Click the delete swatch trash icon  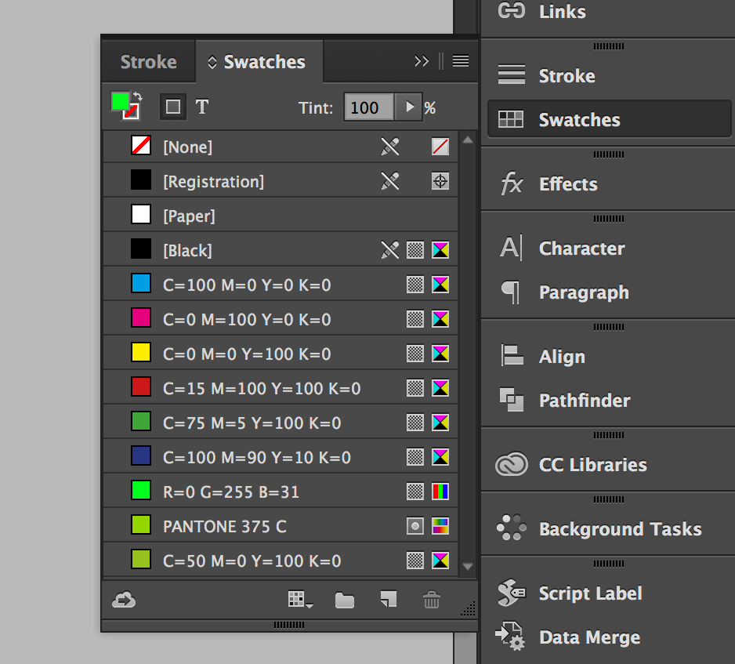[431, 601]
